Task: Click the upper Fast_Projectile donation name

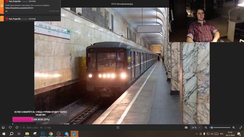Action: pos(14,1)
